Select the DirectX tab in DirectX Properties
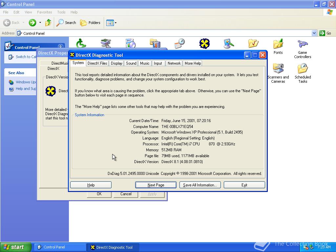The height and width of the screenshot is (252, 336). (x=53, y=69)
